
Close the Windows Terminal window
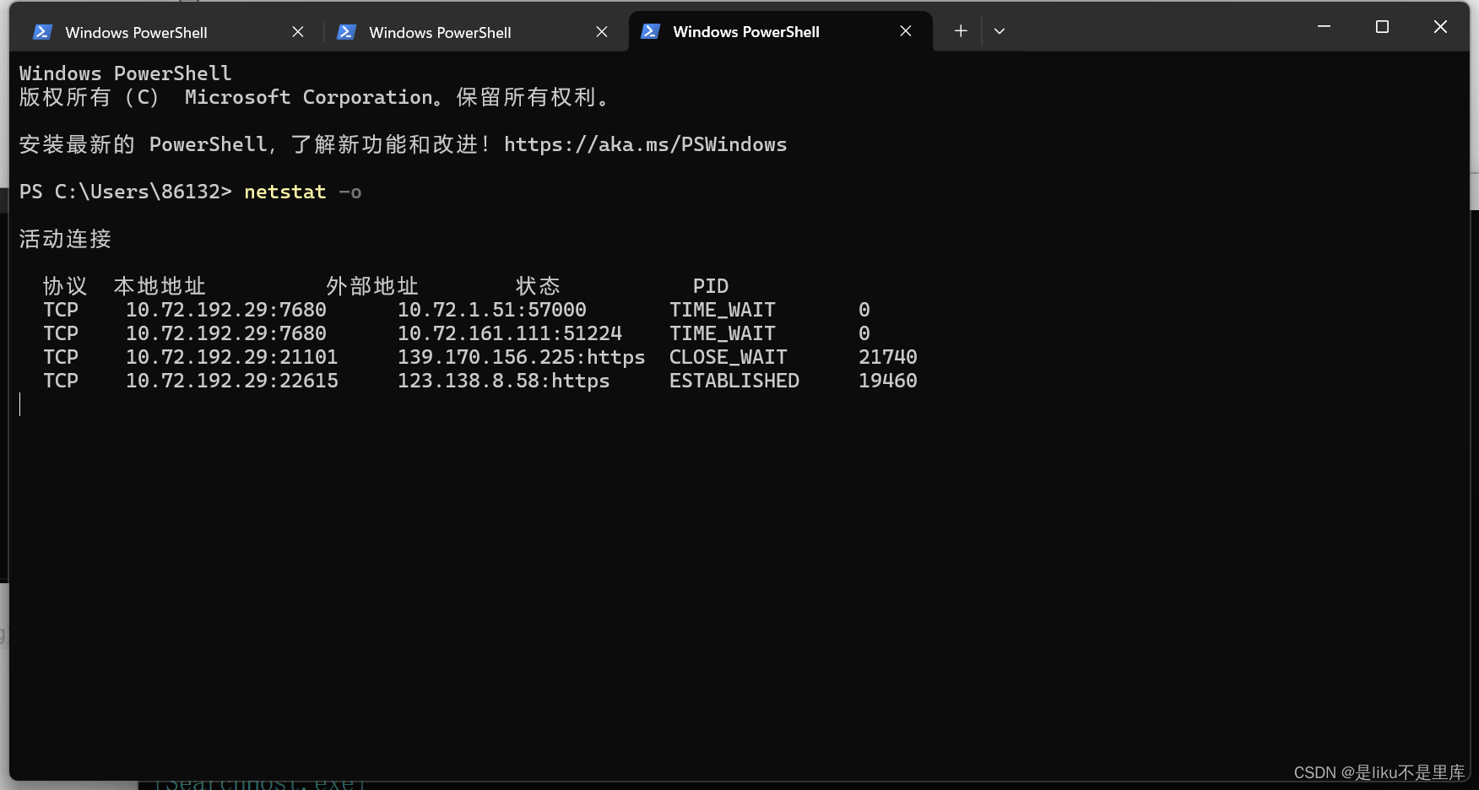[1440, 27]
